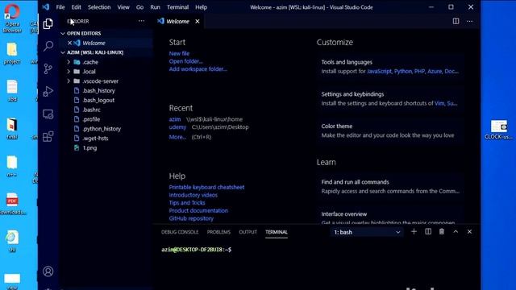Image resolution: width=516 pixels, height=290 pixels.
Task: Switch to the Output tab
Action: coord(248,232)
